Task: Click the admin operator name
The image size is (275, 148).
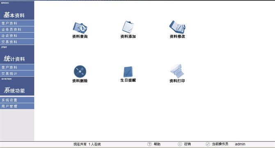Action: pyautogui.click(x=240, y=144)
